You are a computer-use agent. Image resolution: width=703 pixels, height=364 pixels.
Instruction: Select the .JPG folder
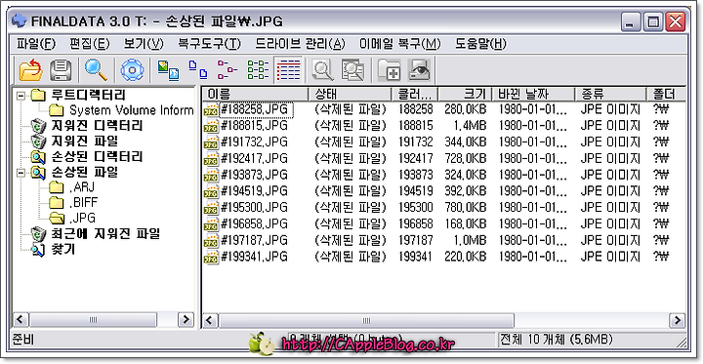pos(82,218)
